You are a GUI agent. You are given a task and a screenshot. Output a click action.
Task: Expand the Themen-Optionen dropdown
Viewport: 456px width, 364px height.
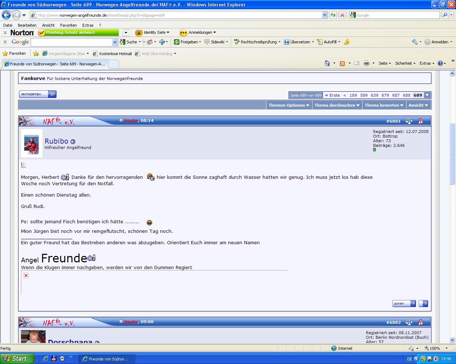click(x=289, y=105)
